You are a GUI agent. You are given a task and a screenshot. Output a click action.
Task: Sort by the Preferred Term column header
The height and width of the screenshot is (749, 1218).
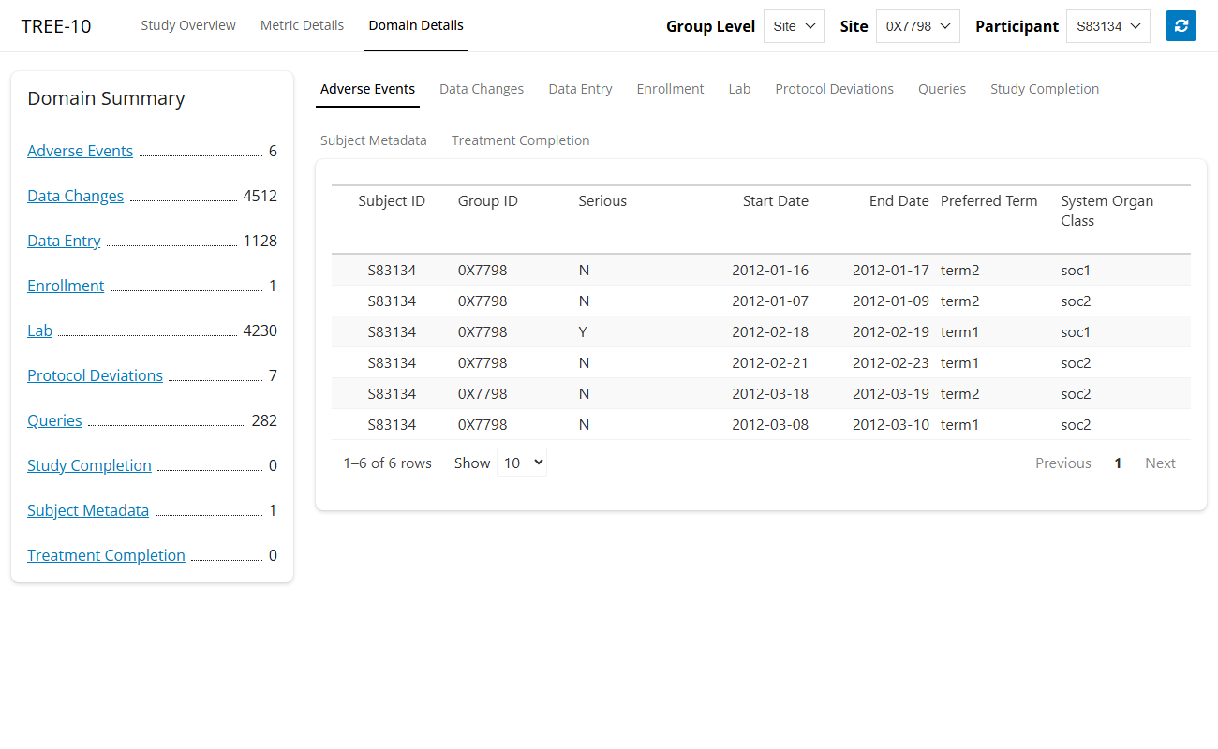point(988,201)
